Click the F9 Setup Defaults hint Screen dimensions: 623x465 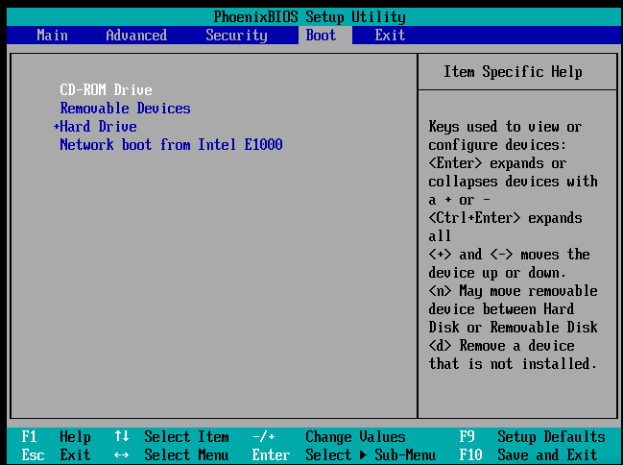(x=533, y=436)
